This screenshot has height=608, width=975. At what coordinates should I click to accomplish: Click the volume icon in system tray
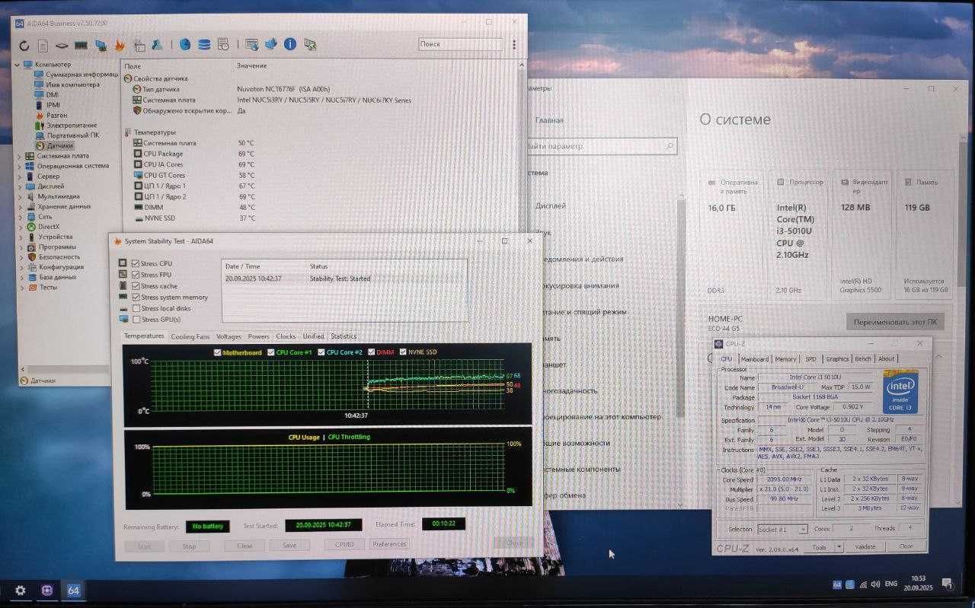(875, 584)
